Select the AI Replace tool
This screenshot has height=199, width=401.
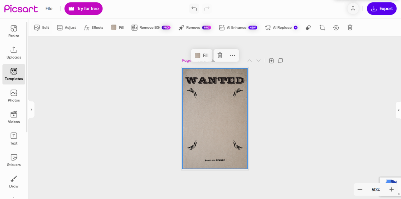(281, 27)
